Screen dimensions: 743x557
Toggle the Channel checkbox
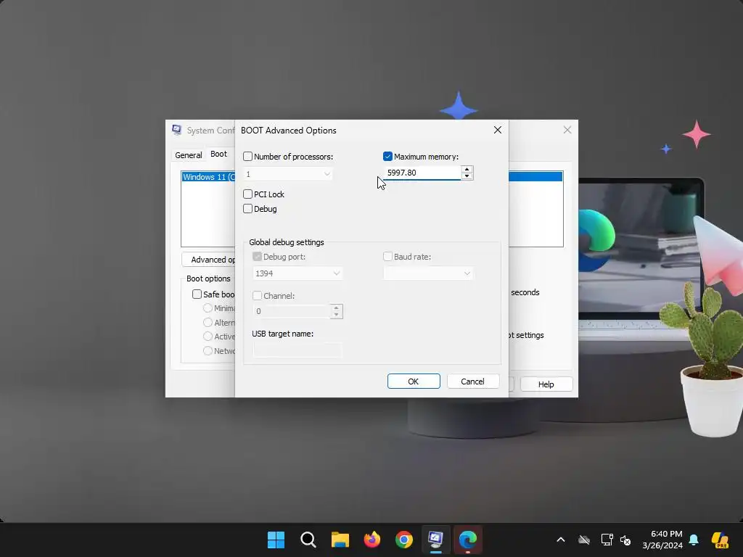(258, 296)
